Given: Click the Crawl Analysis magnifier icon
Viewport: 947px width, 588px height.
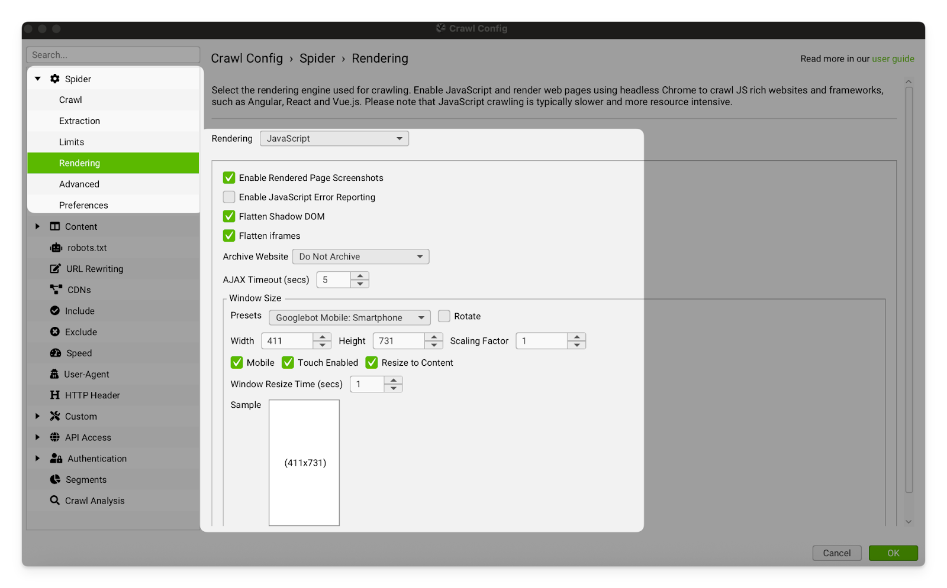Looking at the screenshot, I should click(55, 501).
